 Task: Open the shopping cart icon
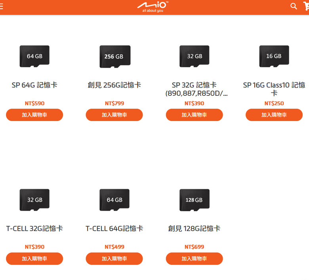[x=306, y=6]
